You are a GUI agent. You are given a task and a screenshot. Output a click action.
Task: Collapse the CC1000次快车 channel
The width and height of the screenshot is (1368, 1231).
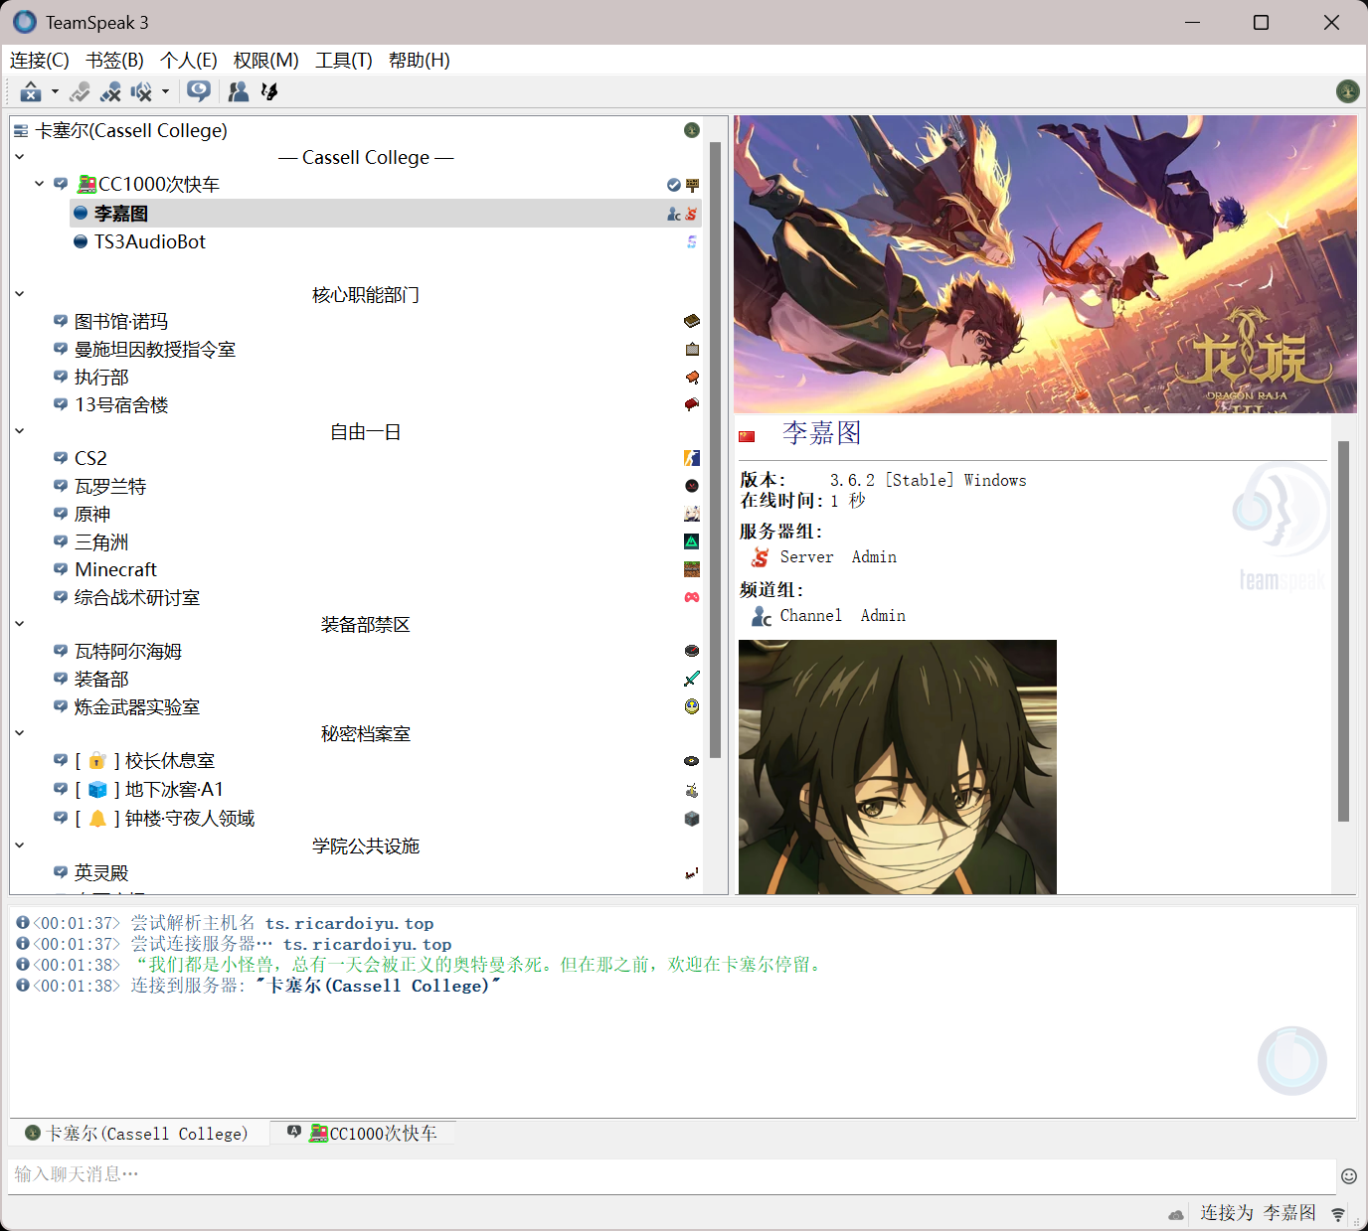40,184
